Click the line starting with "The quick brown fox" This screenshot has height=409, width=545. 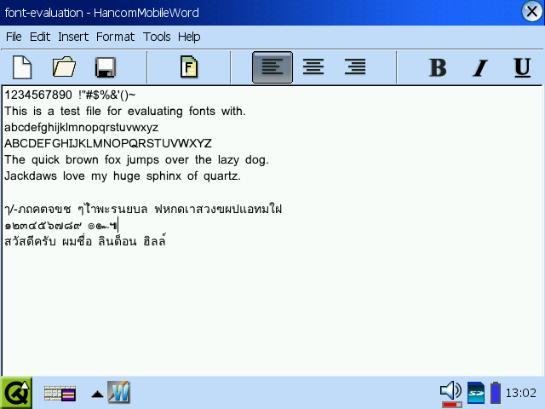(x=136, y=159)
